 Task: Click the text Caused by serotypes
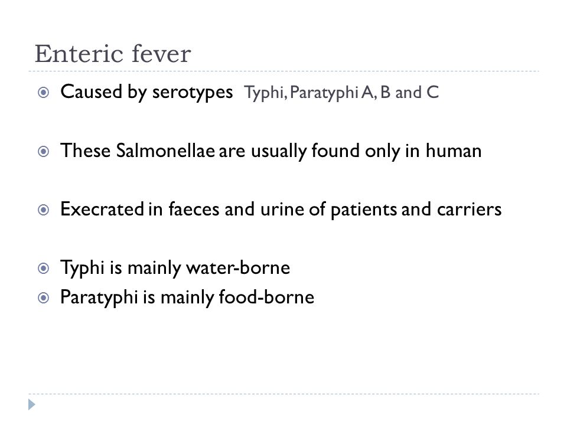point(146,92)
